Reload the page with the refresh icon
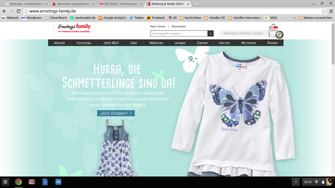 [x=19, y=11]
